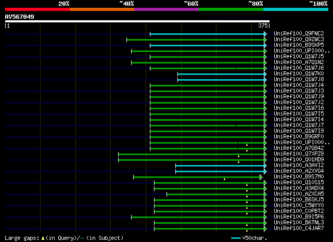333x242 pixels.
Task: Click the green alignment bar for B9I5P6
Action: (198, 218)
